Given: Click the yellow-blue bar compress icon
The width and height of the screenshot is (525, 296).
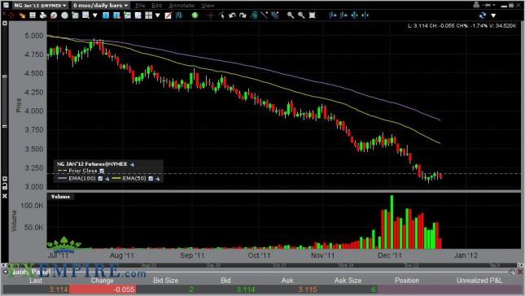Looking at the screenshot, I should click(x=365, y=15).
